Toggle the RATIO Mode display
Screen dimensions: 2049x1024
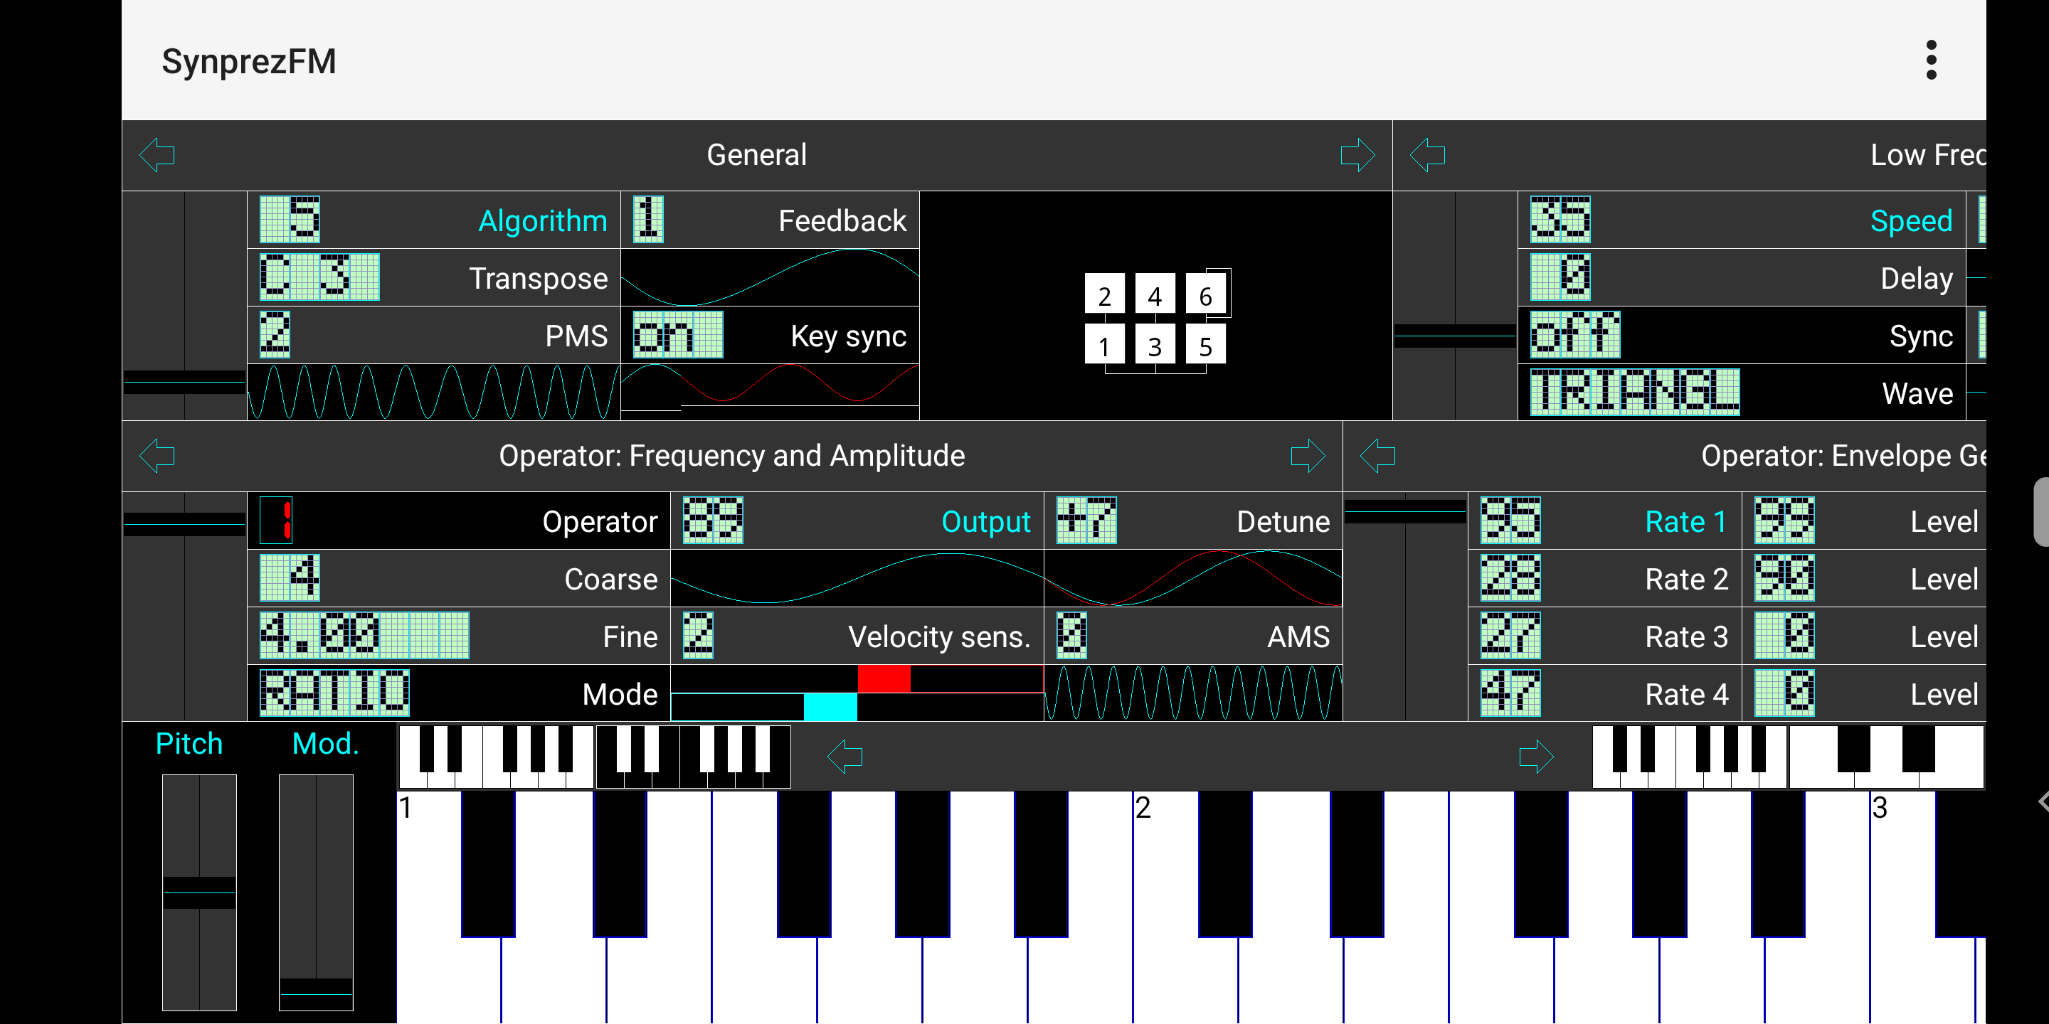pos(334,693)
